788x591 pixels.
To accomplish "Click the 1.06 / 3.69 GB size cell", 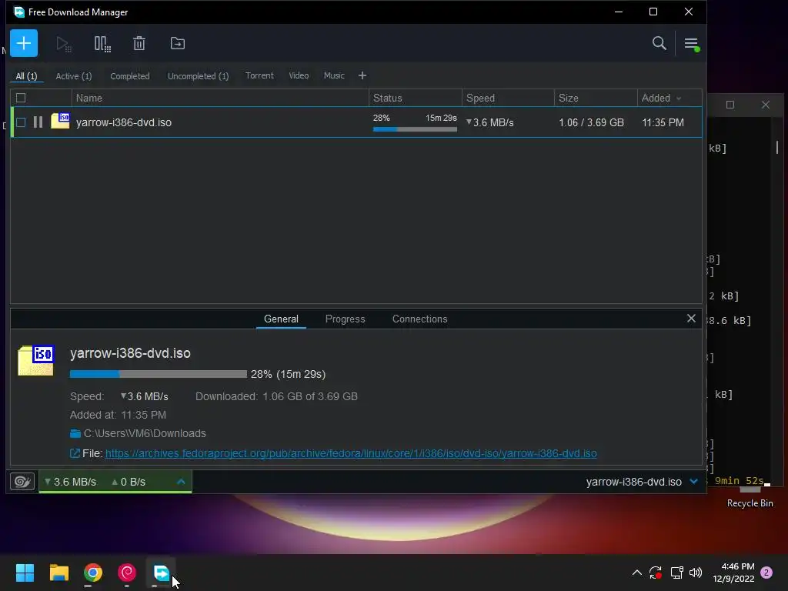I will pos(591,122).
